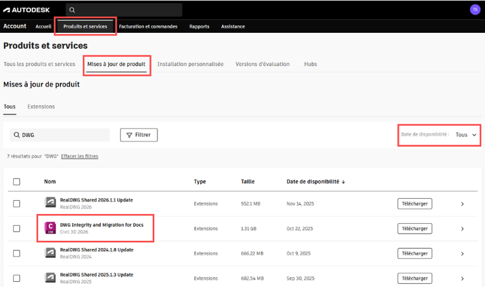
Task: Click the Civil 3D product icon
Action: pos(50,228)
